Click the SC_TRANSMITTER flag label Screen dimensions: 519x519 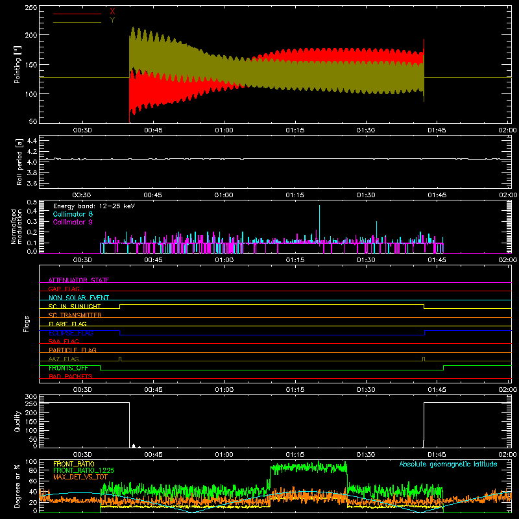coord(75,315)
